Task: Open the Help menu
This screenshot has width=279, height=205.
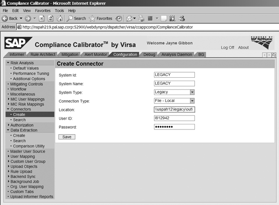Action: coord(72,11)
